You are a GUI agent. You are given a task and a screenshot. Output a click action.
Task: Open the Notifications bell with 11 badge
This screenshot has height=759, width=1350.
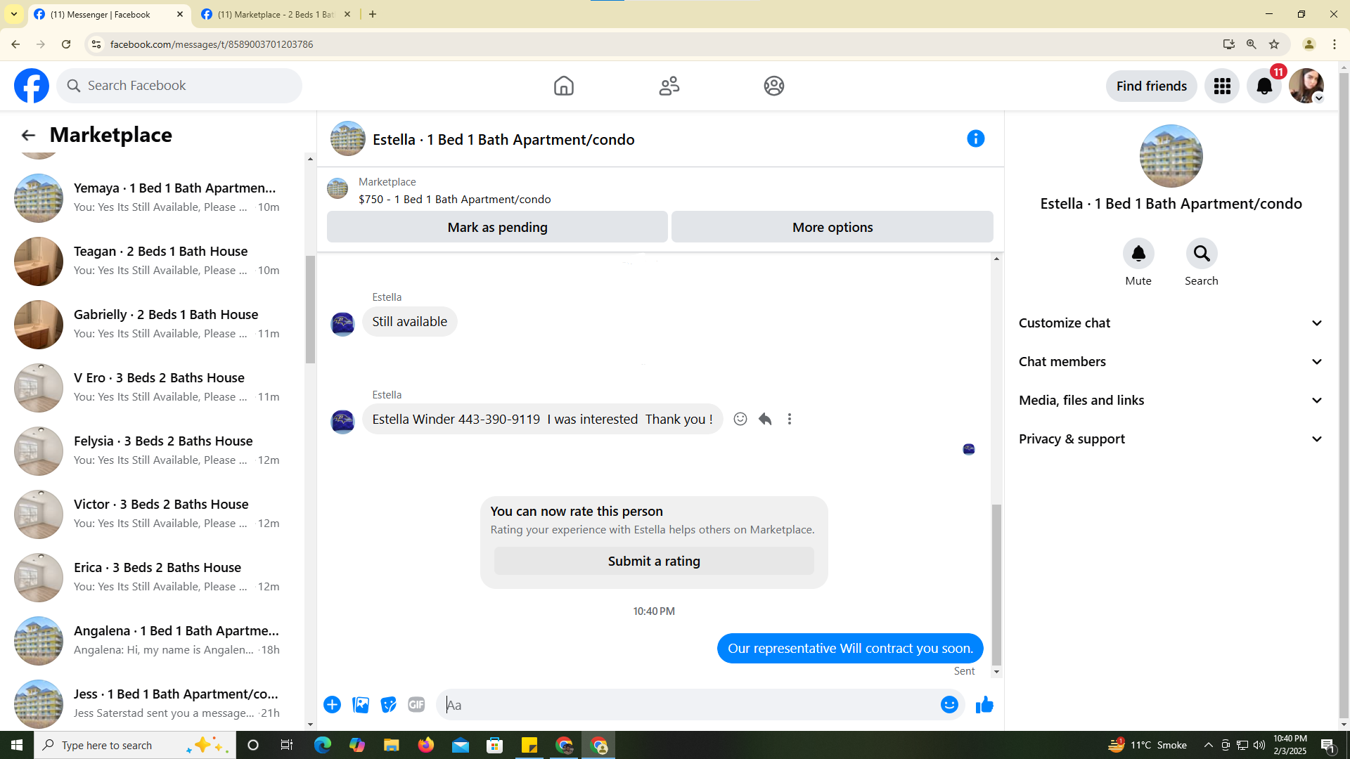1264,86
